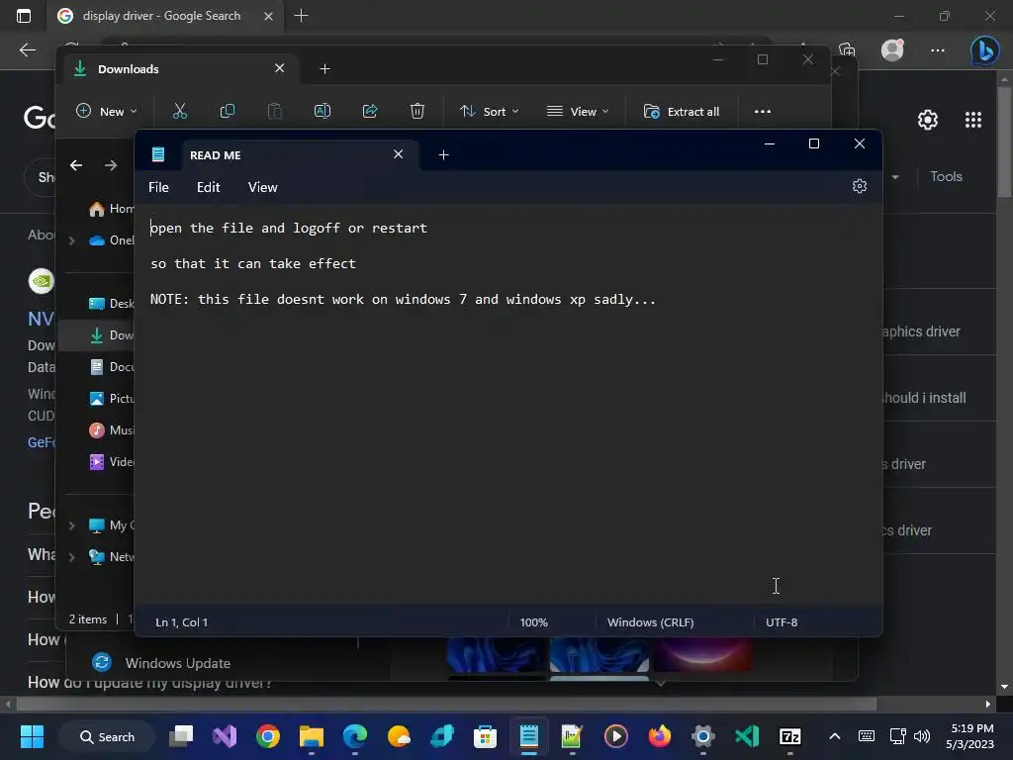Expand the OneDrive tree node

(x=71, y=240)
